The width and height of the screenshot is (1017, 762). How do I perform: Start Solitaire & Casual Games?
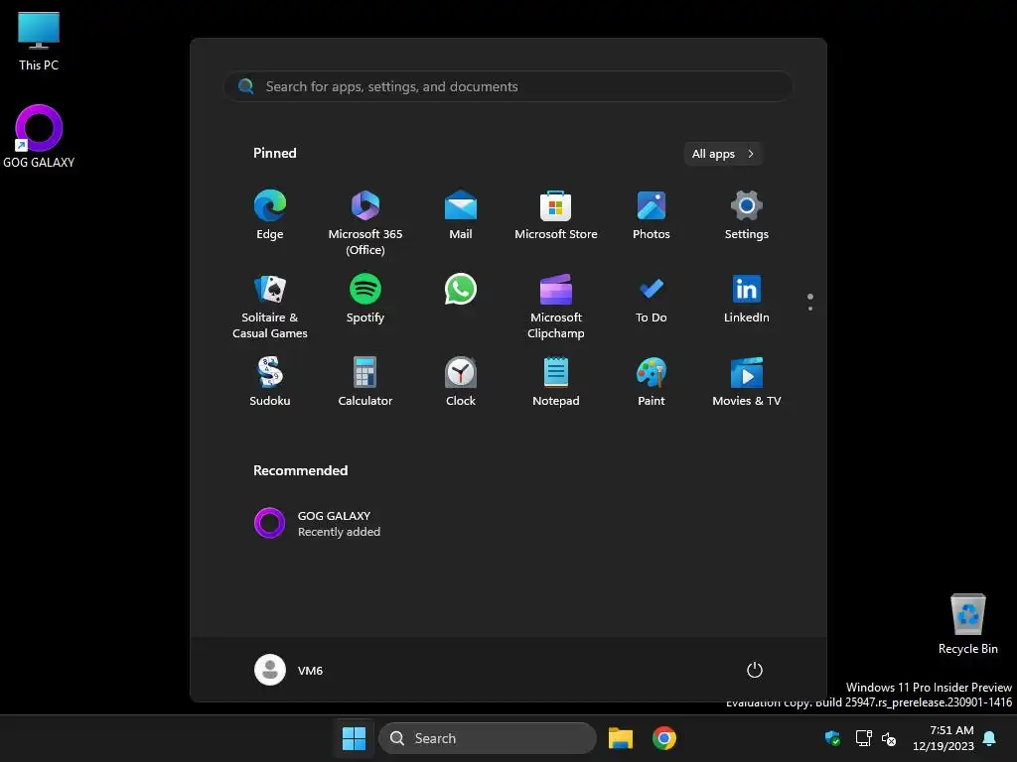pos(270,306)
